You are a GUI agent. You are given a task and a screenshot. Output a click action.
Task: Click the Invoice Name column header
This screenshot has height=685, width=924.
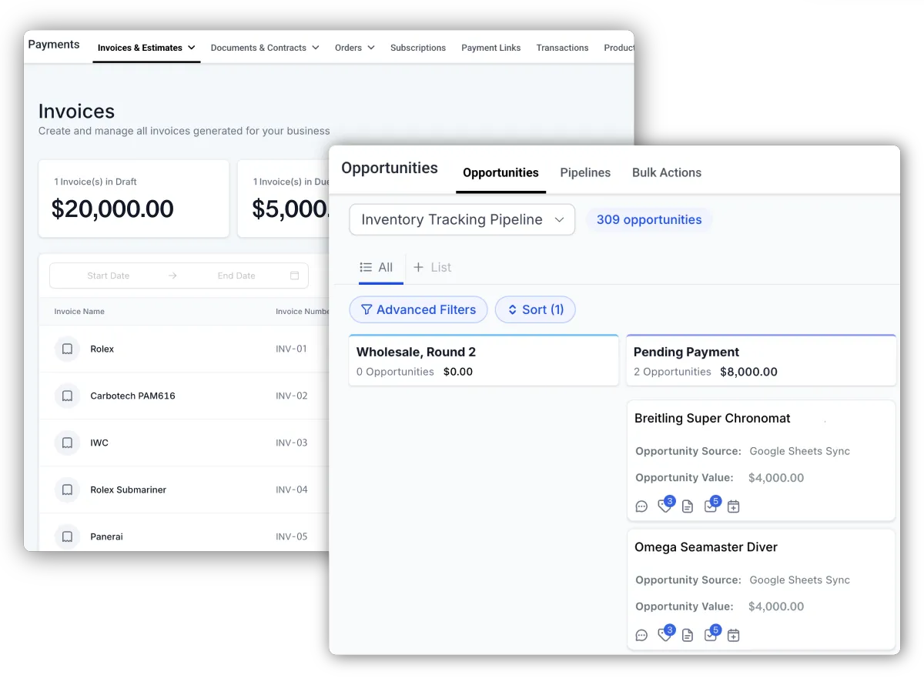click(79, 312)
